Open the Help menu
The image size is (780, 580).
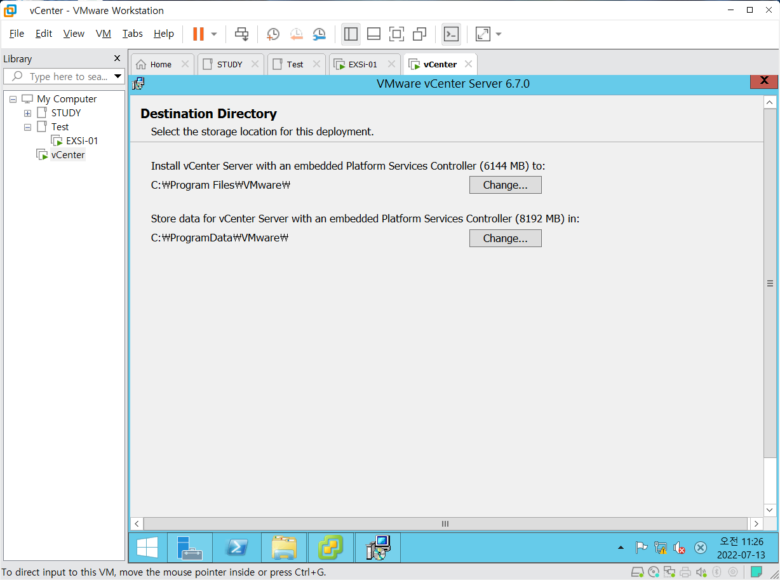coord(164,34)
